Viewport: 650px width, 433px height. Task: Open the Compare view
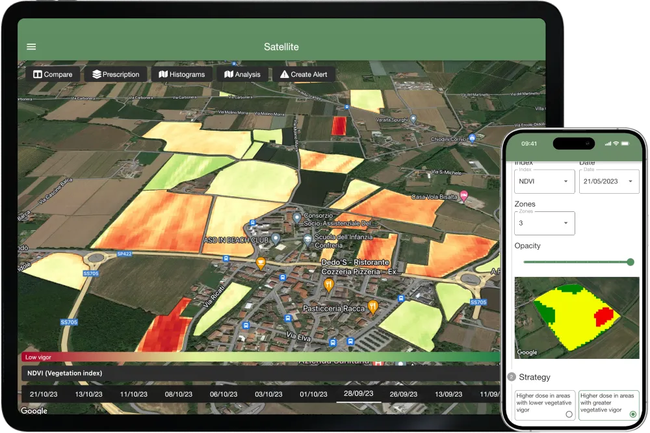53,74
